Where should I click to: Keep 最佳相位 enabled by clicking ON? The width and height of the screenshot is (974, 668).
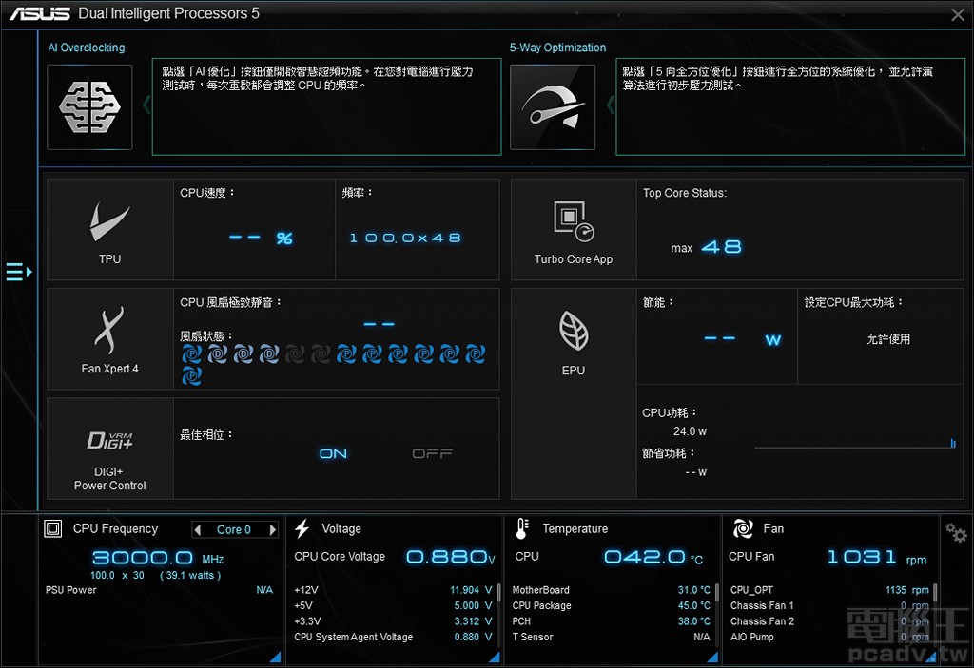coord(333,453)
